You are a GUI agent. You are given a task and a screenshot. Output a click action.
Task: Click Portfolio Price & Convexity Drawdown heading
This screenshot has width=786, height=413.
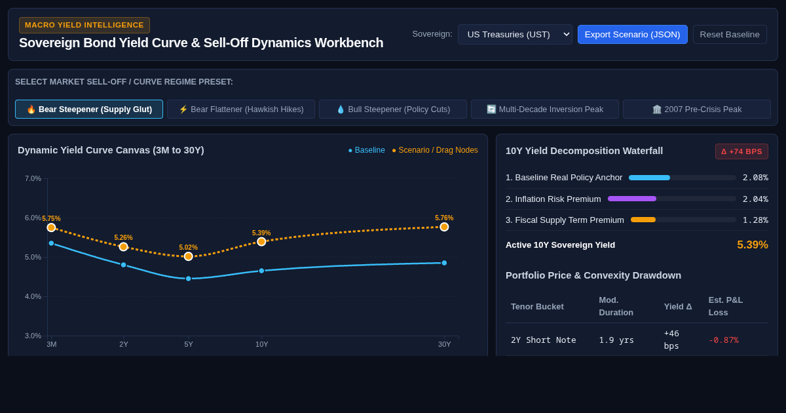tap(593, 275)
